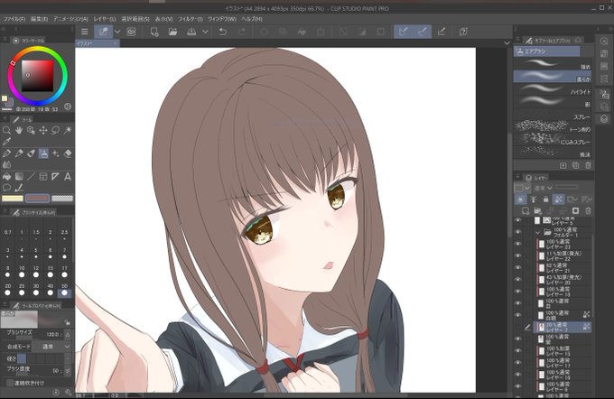Select the Pencil tool
Image resolution: width=614 pixels, height=399 pixels.
click(19, 153)
